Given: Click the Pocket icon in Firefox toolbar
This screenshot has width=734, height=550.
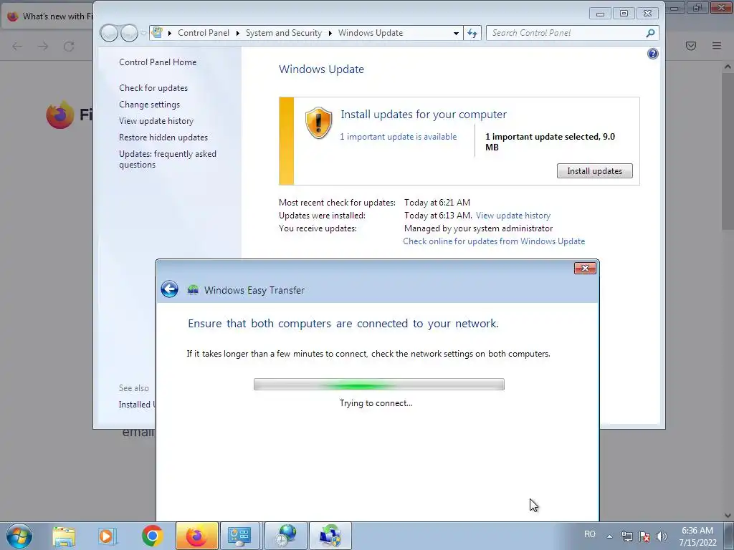Looking at the screenshot, I should (x=691, y=45).
